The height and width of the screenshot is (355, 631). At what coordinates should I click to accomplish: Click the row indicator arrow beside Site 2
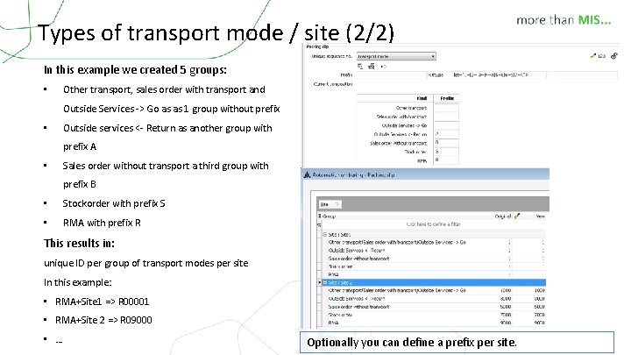click(320, 282)
